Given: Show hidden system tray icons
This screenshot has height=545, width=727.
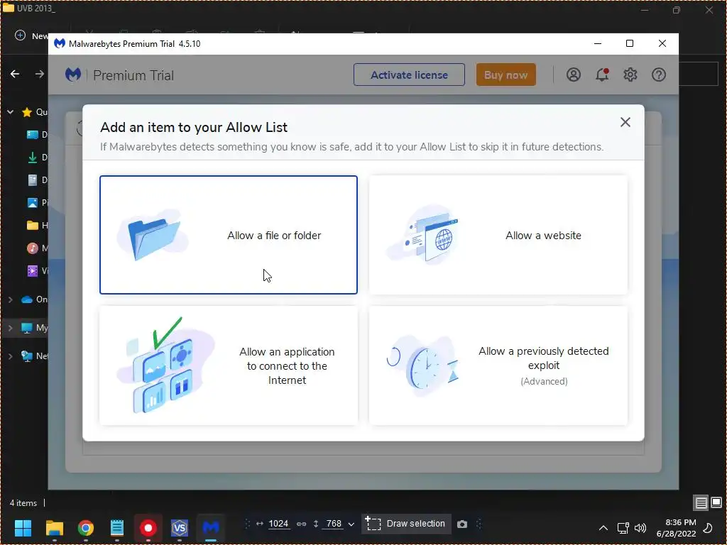Looking at the screenshot, I should pos(603,527).
